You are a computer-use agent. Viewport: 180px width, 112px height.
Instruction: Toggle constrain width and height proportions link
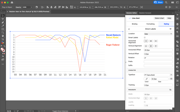[121, 7]
